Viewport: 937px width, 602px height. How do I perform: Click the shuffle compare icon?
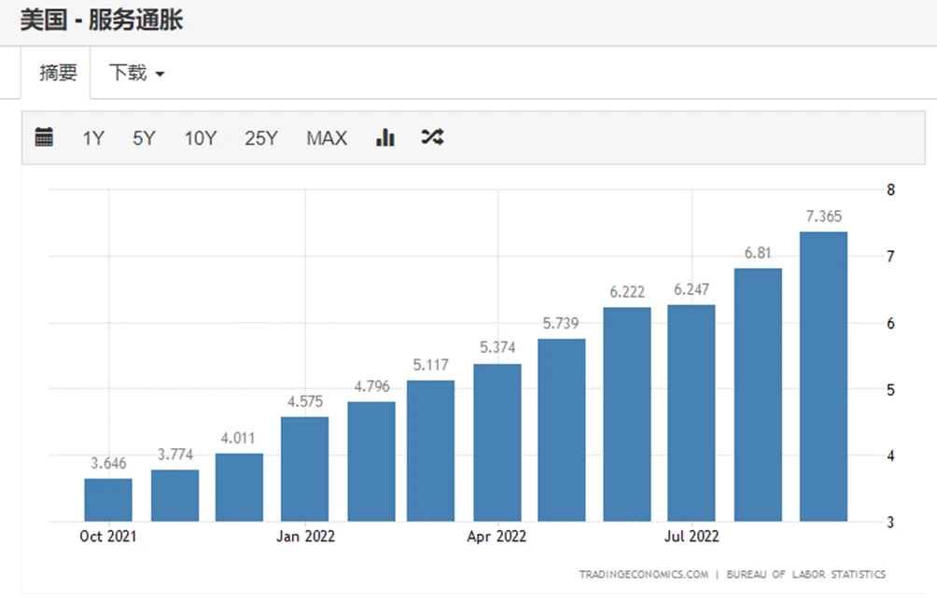pyautogui.click(x=432, y=138)
